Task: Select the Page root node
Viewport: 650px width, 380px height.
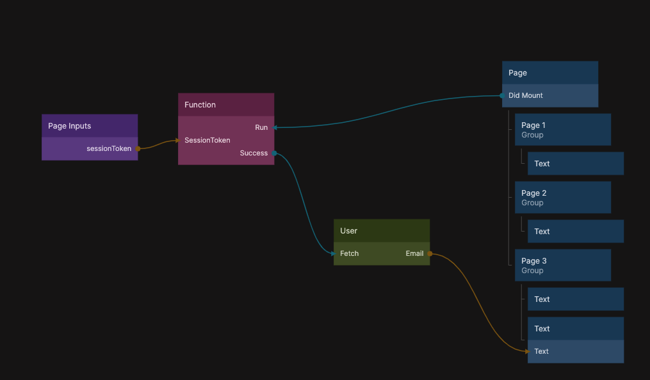Action: click(x=549, y=73)
